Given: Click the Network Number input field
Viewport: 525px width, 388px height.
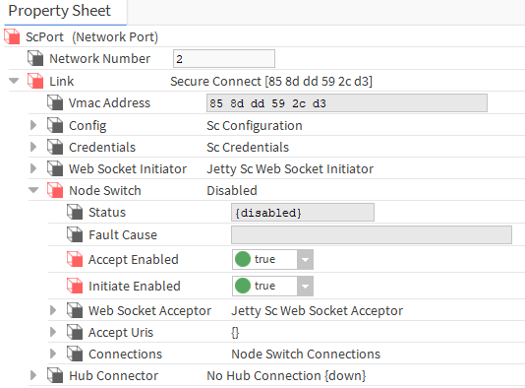Looking at the screenshot, I should [x=224, y=59].
